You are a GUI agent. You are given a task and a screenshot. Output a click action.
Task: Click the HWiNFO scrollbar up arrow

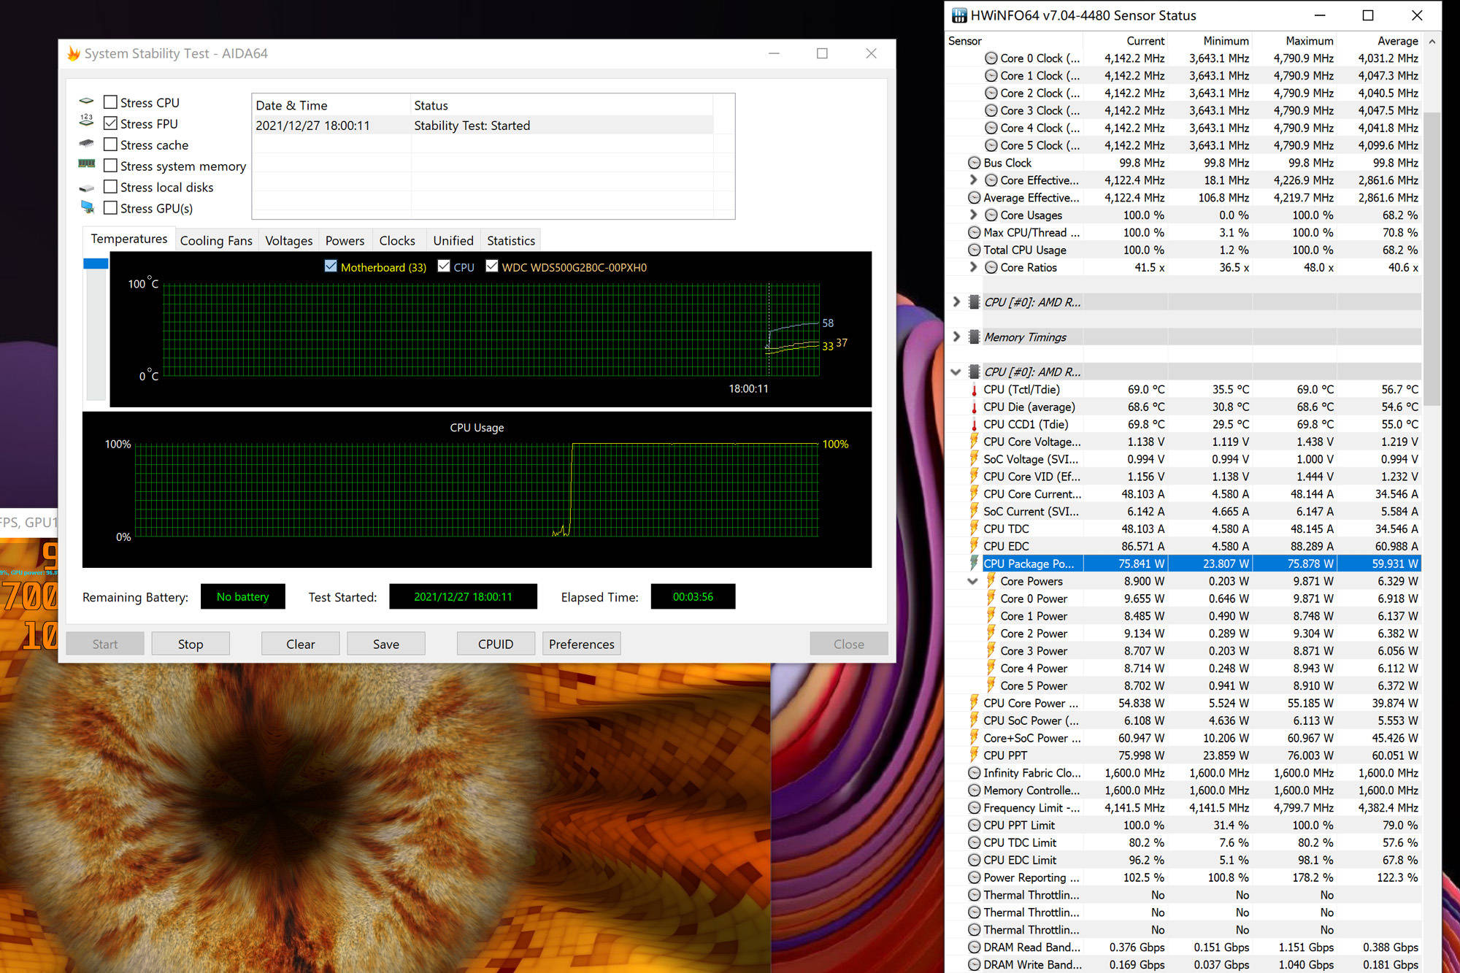1432,42
